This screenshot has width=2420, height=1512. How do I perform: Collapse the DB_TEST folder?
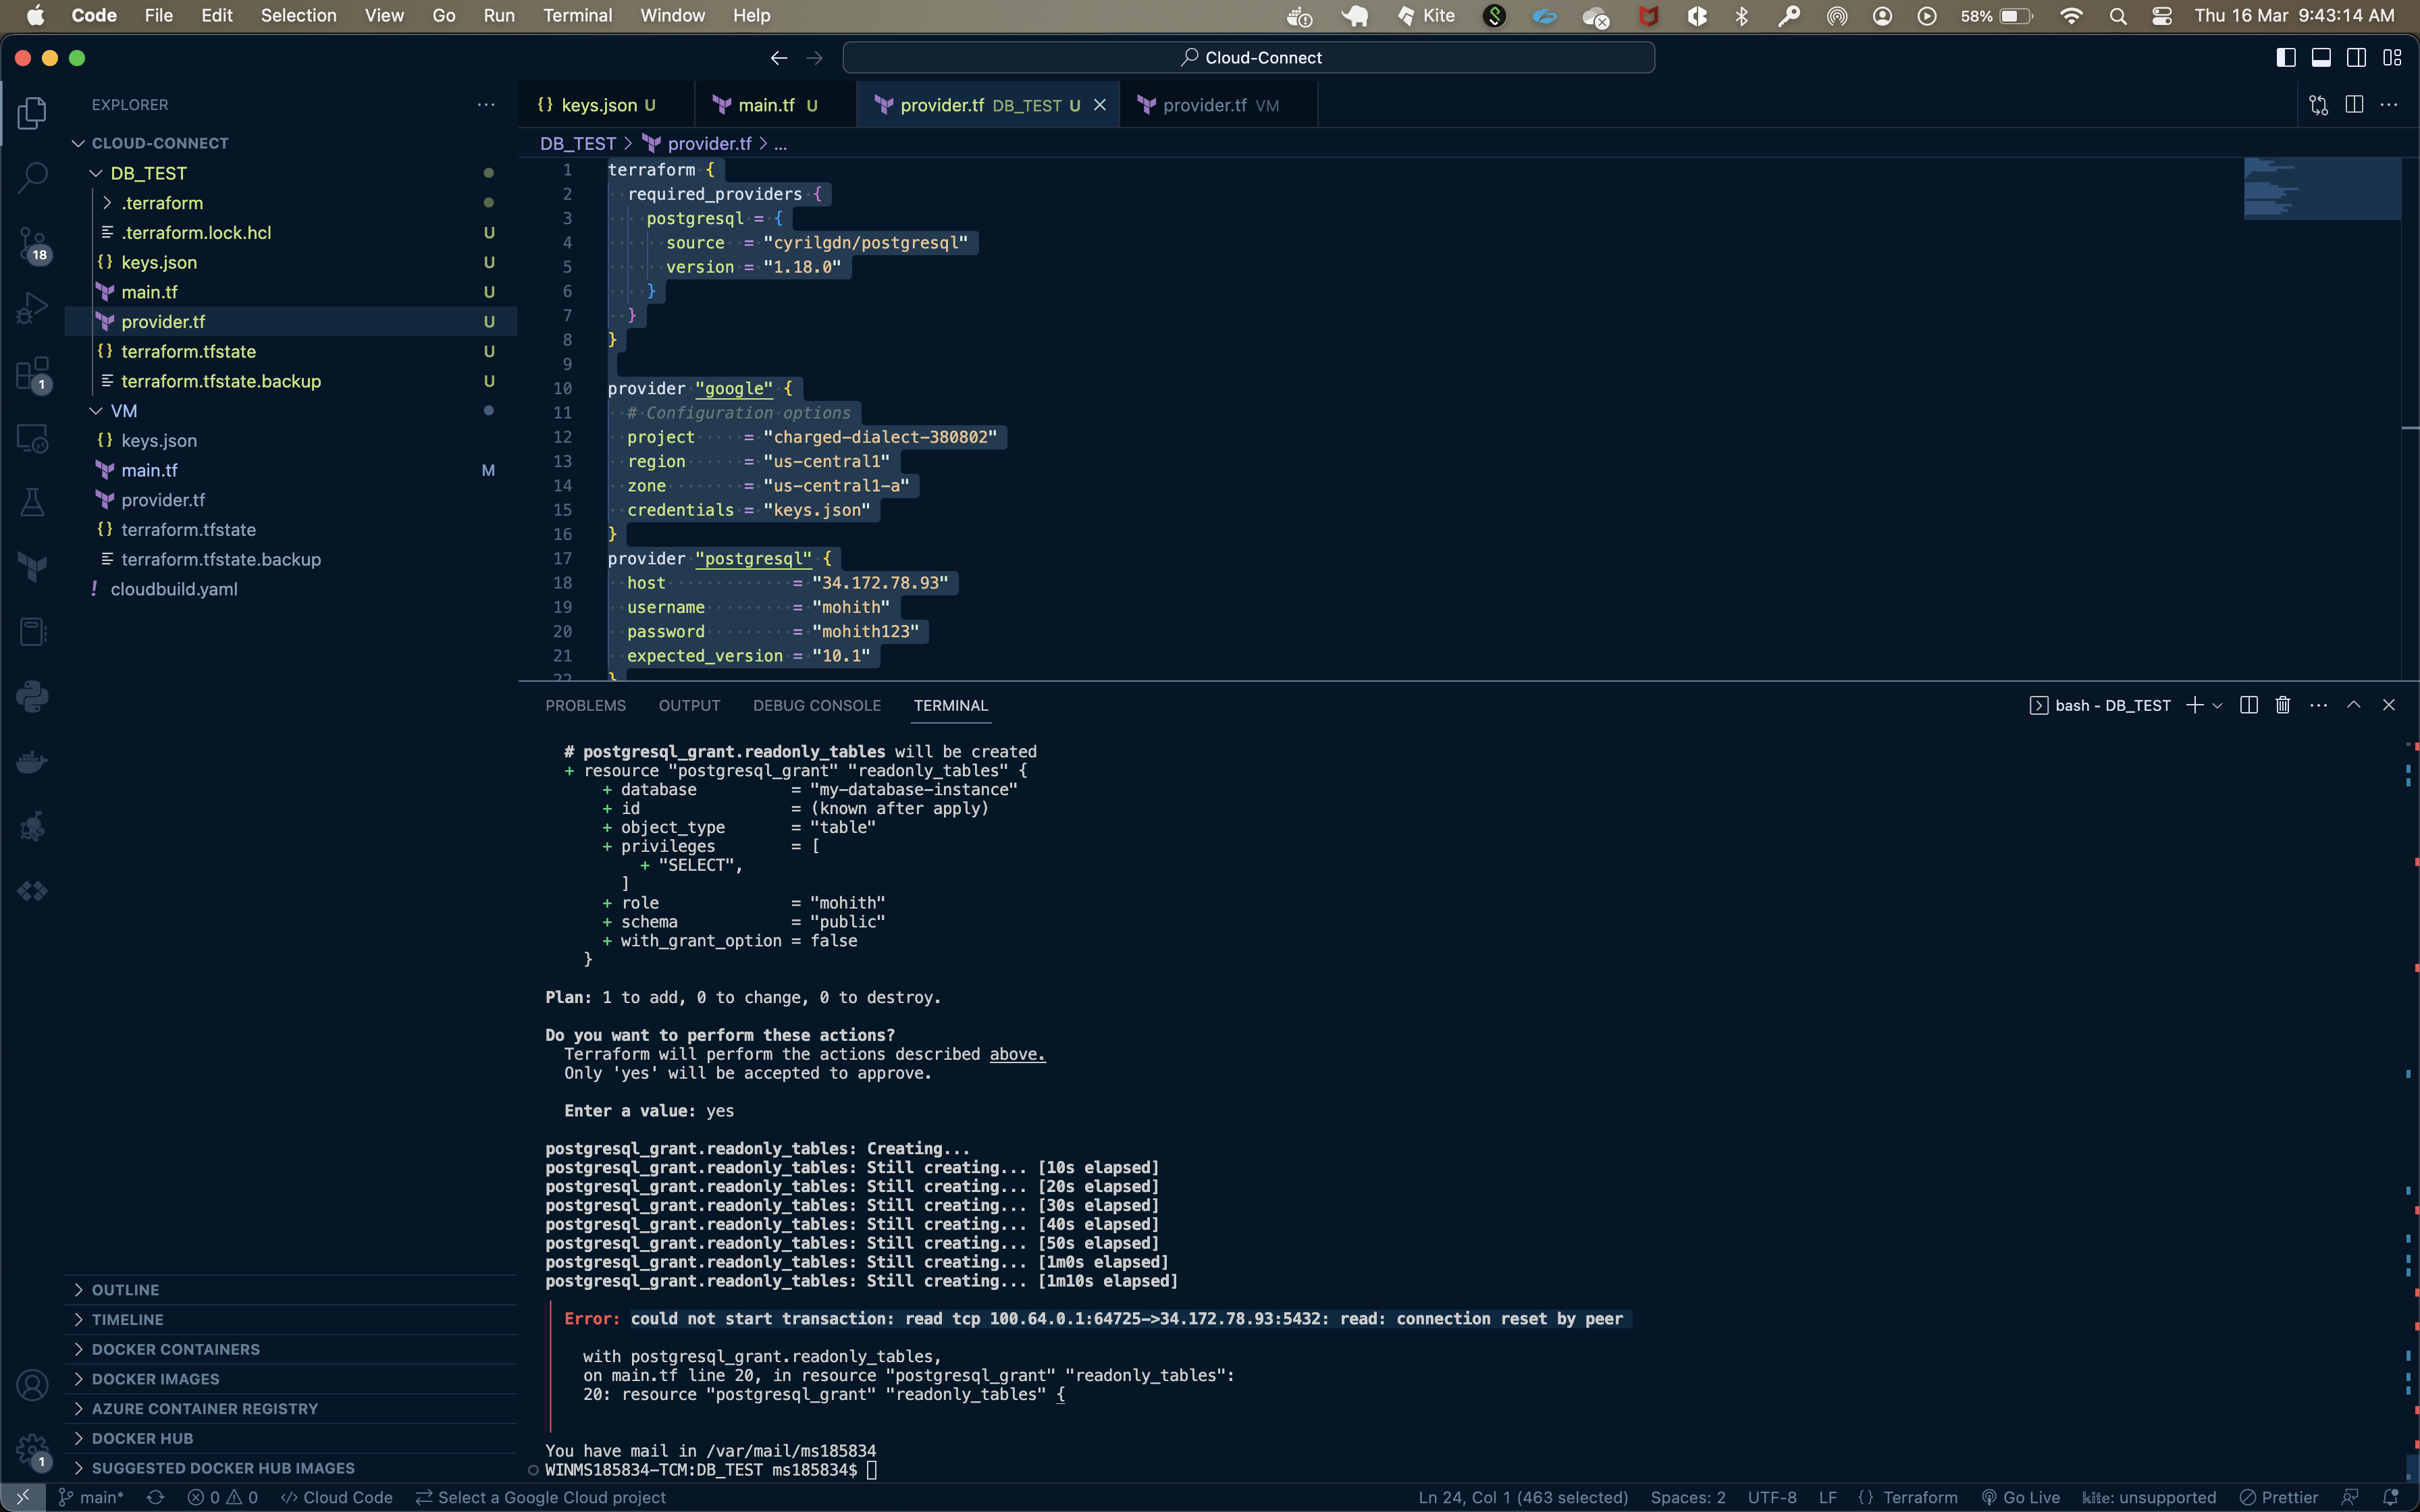(x=95, y=172)
